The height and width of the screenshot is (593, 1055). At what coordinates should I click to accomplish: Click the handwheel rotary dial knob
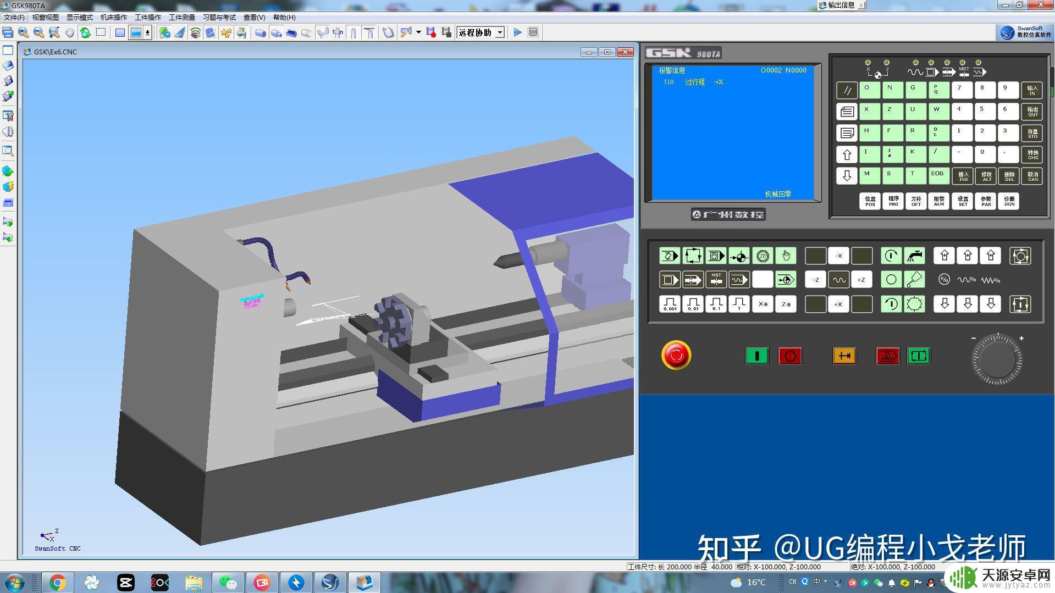click(x=997, y=360)
